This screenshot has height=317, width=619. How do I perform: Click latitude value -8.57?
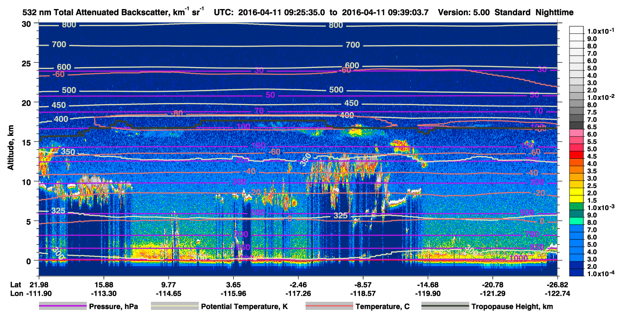click(363, 284)
